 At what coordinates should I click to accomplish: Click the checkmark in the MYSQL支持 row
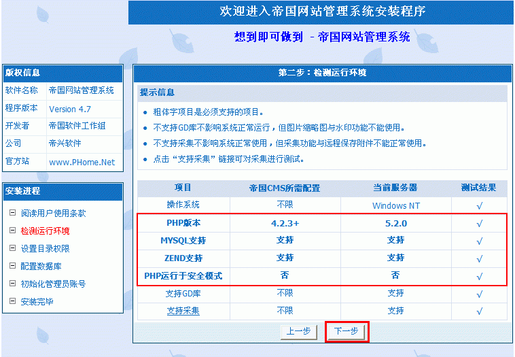480,241
